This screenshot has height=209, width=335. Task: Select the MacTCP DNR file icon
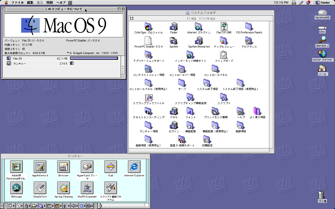224,27
